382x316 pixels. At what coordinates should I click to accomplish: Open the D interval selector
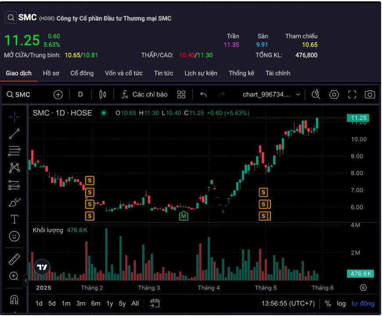[80, 94]
